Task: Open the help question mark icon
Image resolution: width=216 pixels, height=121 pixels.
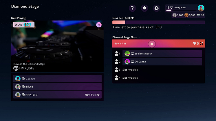Action: (x=132, y=8)
